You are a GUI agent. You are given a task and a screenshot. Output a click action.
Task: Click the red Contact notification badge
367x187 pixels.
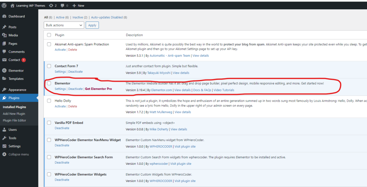pyautogui.click(x=24, y=60)
